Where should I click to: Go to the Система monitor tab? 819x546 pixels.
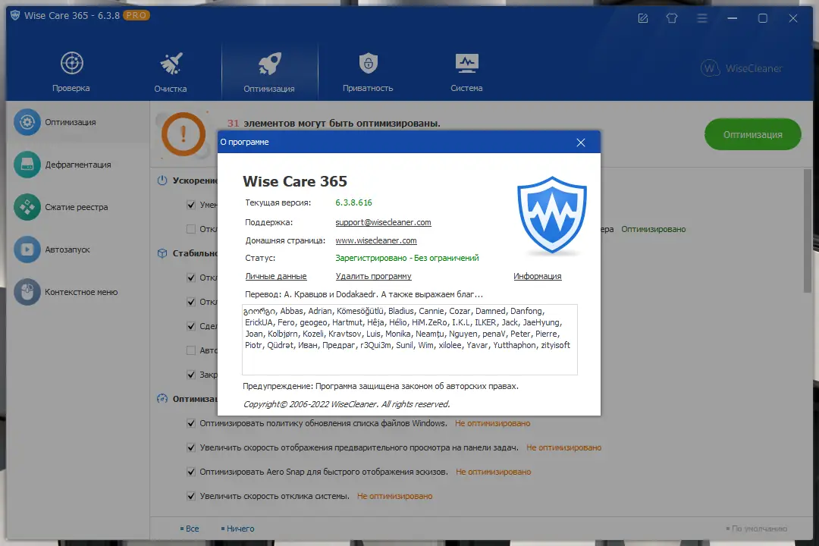(x=466, y=72)
